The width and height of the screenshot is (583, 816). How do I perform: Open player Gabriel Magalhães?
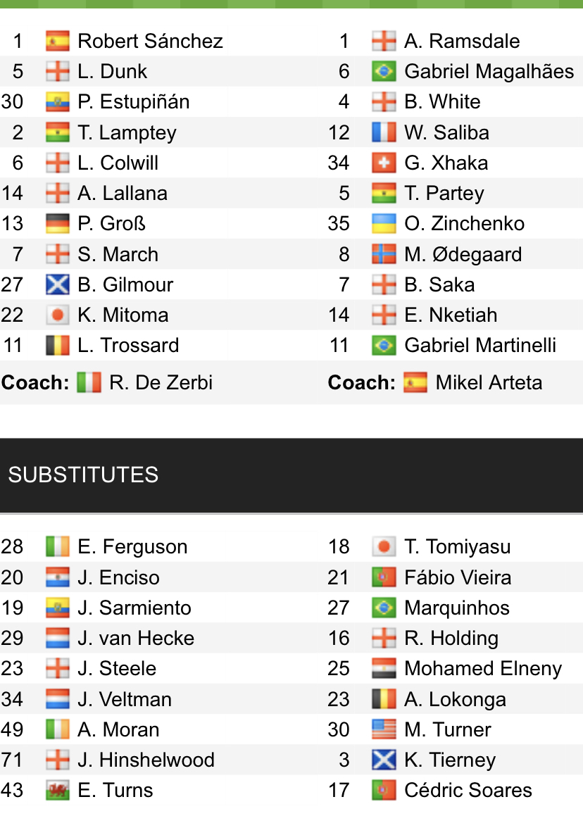tap(489, 72)
